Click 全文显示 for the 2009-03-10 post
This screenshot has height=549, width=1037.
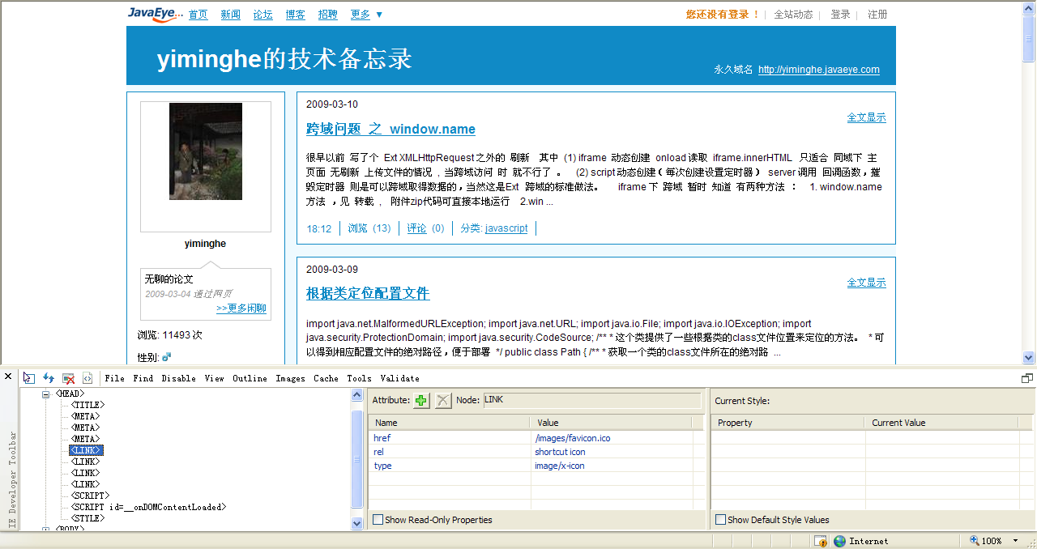click(866, 117)
